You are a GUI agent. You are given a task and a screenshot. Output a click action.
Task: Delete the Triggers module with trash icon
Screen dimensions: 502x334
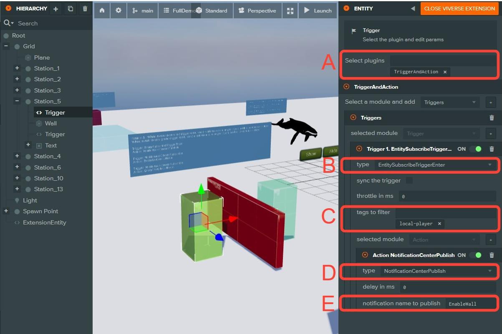pos(492,118)
